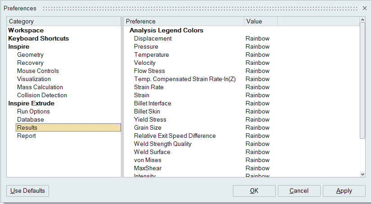Open Keyboard Shortcuts category
Screen dimensions: 371x204
[x=39, y=39]
